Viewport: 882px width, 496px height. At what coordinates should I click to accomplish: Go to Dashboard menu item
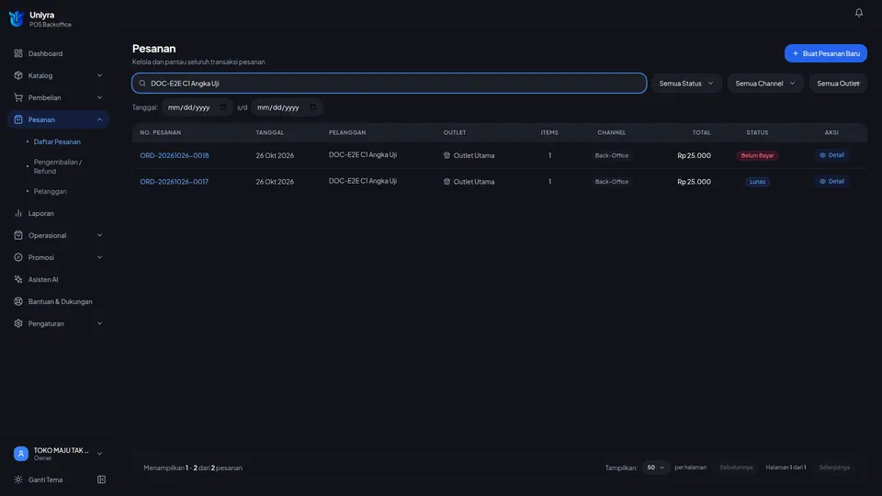[x=59, y=53]
